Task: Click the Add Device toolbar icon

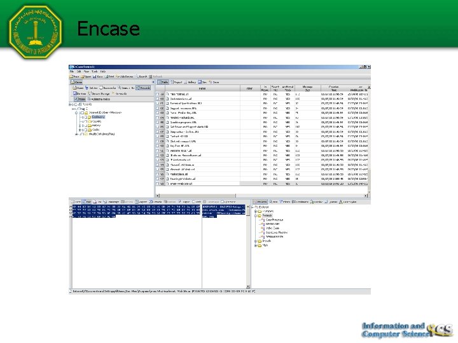Action: pyautogui.click(x=125, y=77)
